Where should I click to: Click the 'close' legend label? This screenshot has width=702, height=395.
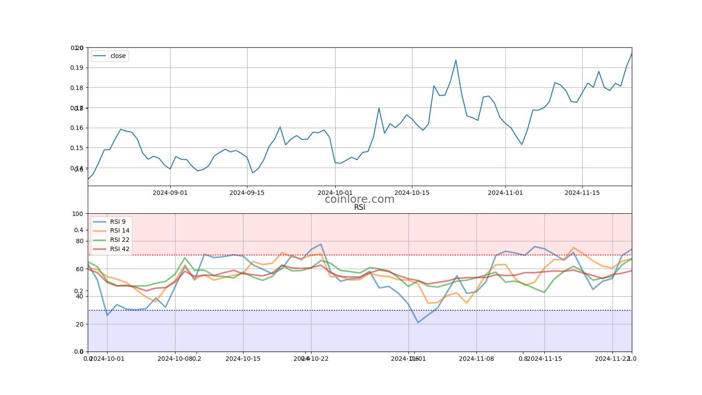(x=118, y=56)
